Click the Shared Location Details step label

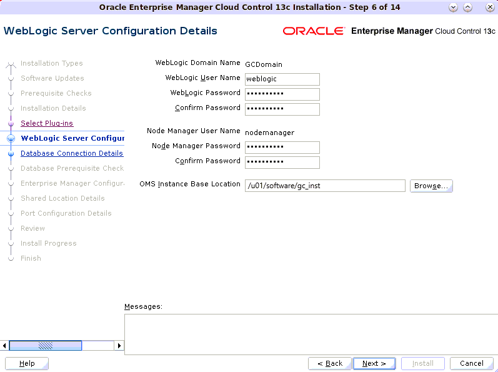pos(62,198)
